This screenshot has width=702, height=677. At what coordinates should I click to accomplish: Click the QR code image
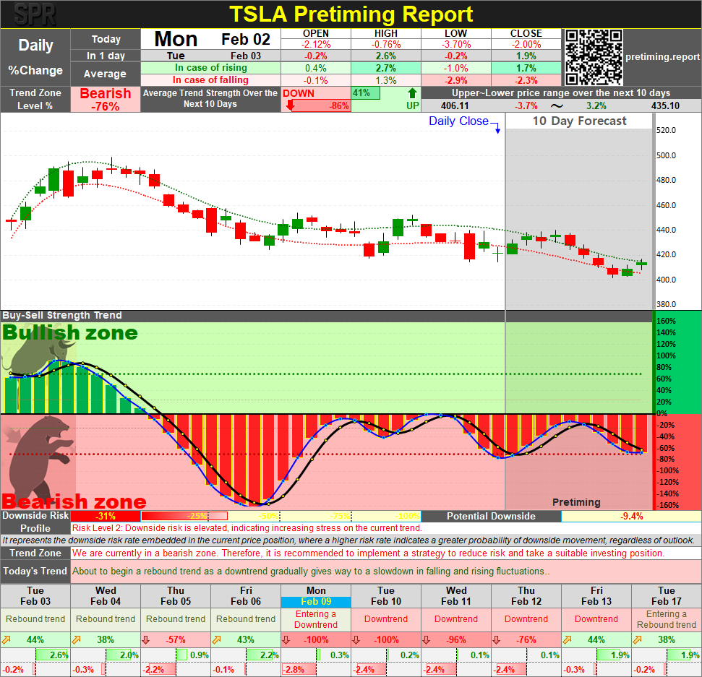593,57
